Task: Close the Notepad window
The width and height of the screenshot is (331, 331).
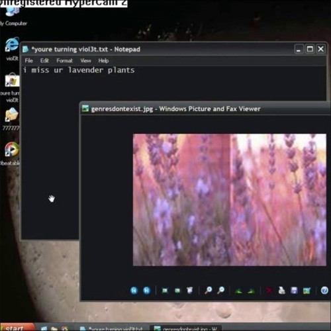Action: [x=320, y=49]
